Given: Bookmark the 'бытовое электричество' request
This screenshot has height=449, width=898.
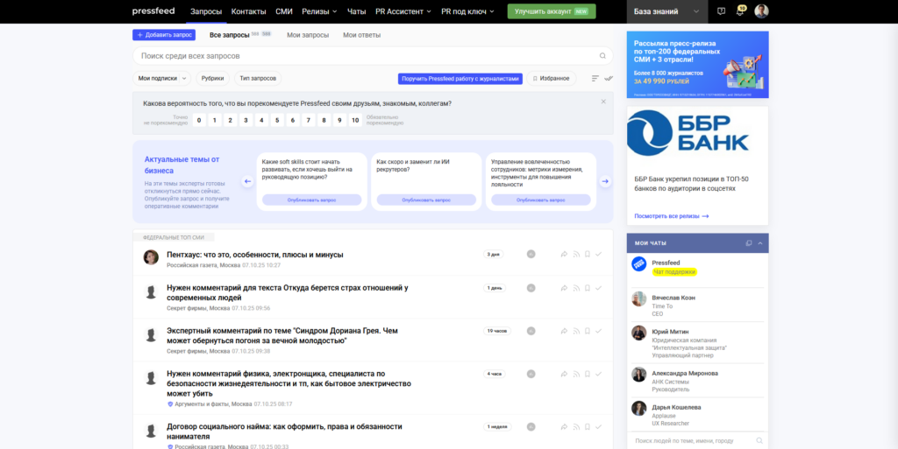Looking at the screenshot, I should point(587,375).
